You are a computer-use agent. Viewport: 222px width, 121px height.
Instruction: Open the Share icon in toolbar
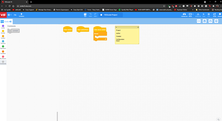click(215, 15)
